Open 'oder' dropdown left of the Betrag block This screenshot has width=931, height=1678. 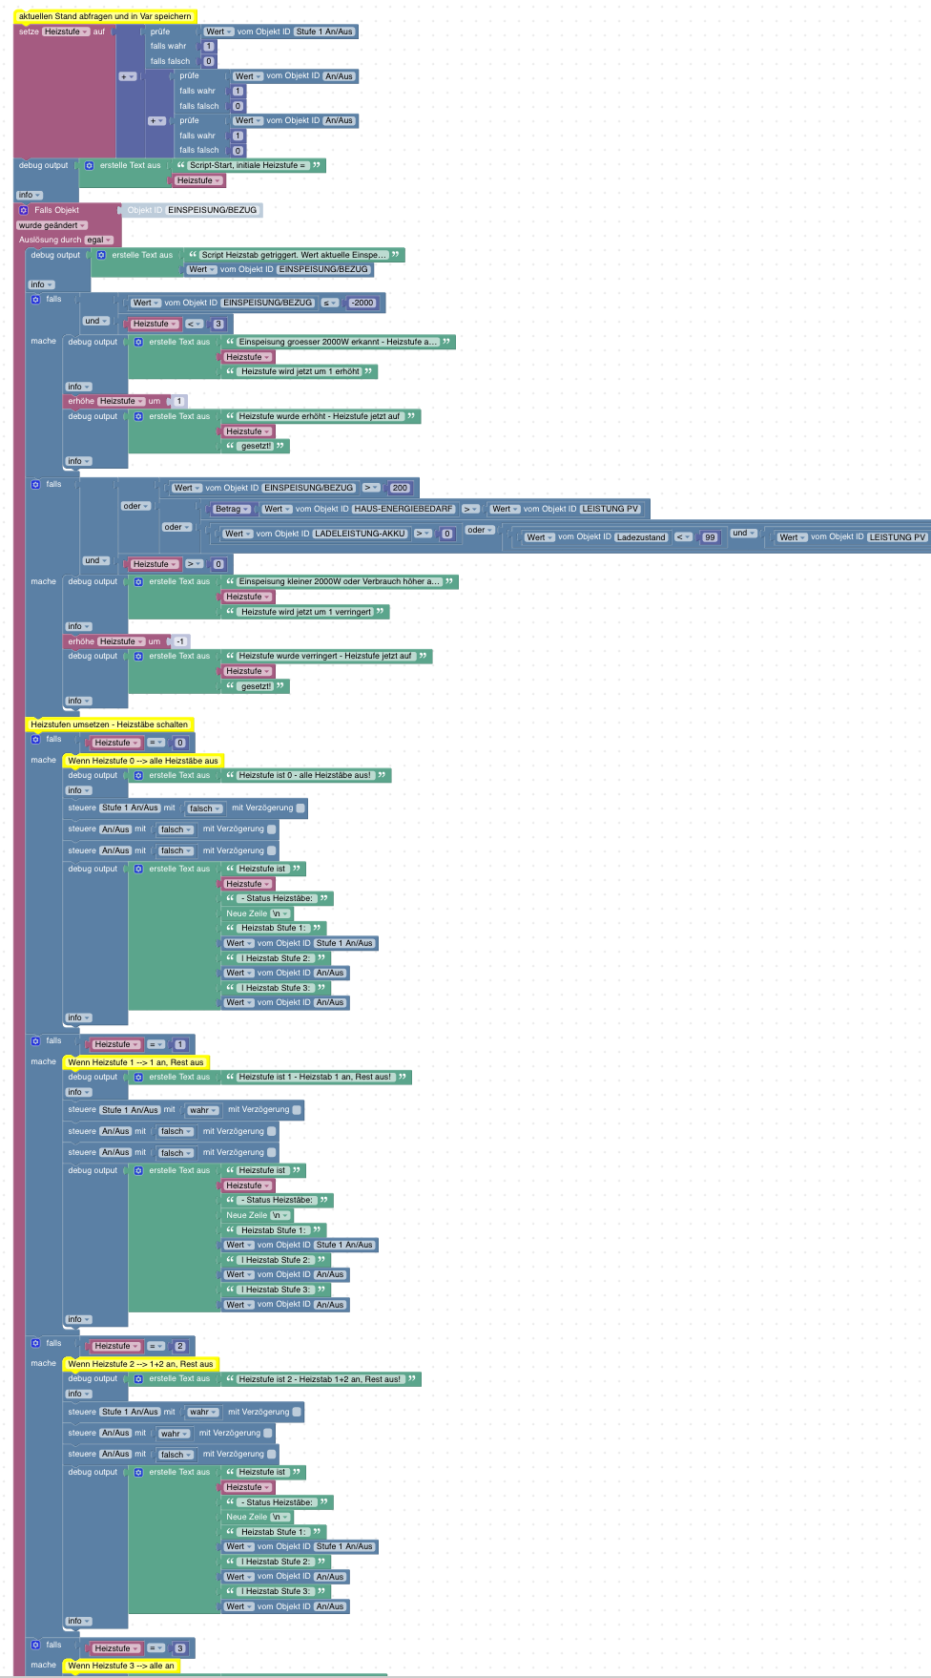136,506
